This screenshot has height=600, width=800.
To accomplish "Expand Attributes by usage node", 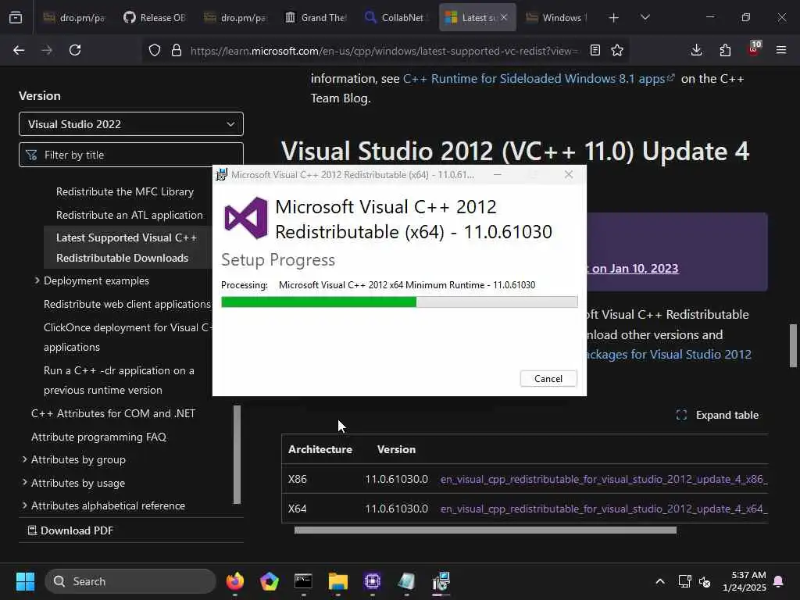I will coord(24,483).
